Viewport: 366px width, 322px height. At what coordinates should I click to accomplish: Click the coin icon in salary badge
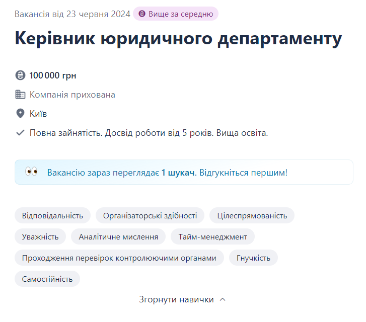coord(142,14)
